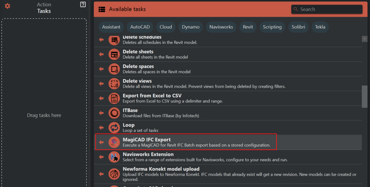
Task: Filter tasks by Solibri category
Action: tap(298, 27)
